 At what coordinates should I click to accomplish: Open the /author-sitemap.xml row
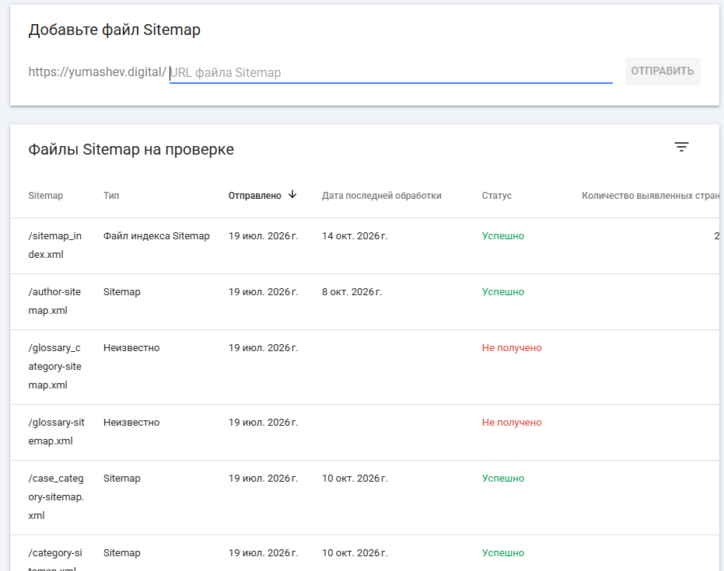pos(364,301)
